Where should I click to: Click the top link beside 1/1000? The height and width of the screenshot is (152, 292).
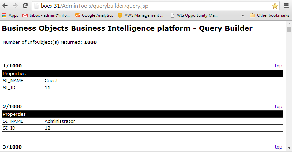pyautogui.click(x=278, y=66)
